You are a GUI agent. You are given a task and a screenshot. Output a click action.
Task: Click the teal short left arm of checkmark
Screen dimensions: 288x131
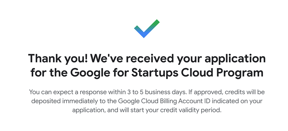click(x=138, y=29)
